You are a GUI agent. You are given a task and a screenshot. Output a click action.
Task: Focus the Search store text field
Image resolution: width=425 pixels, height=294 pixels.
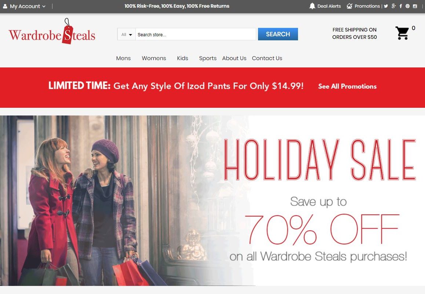[x=196, y=34]
